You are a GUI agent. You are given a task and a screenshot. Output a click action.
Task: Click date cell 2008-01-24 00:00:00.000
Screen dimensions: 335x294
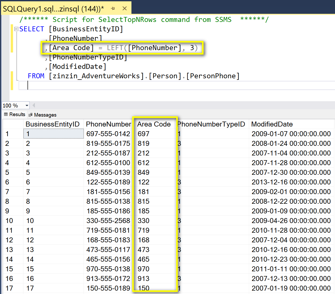pyautogui.click(x=291, y=143)
